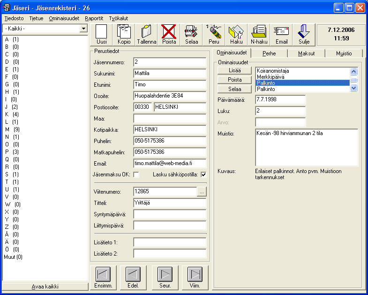Viewport: 368px width, 295px height.
Task: Open the Työkalut menu
Action: 119,18
